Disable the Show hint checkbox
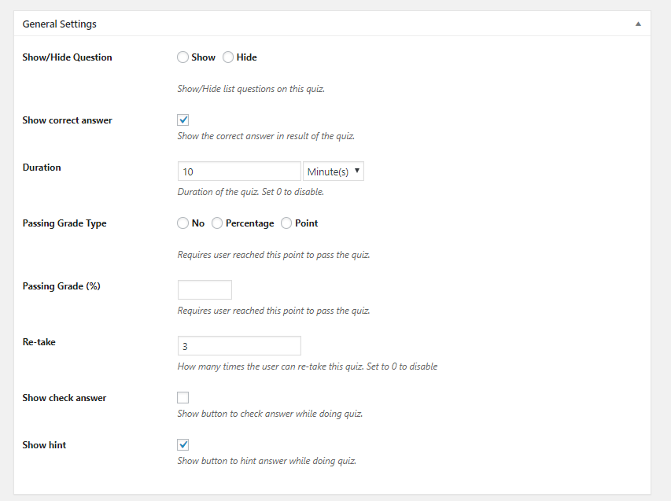This screenshot has height=501, width=671. 183,445
